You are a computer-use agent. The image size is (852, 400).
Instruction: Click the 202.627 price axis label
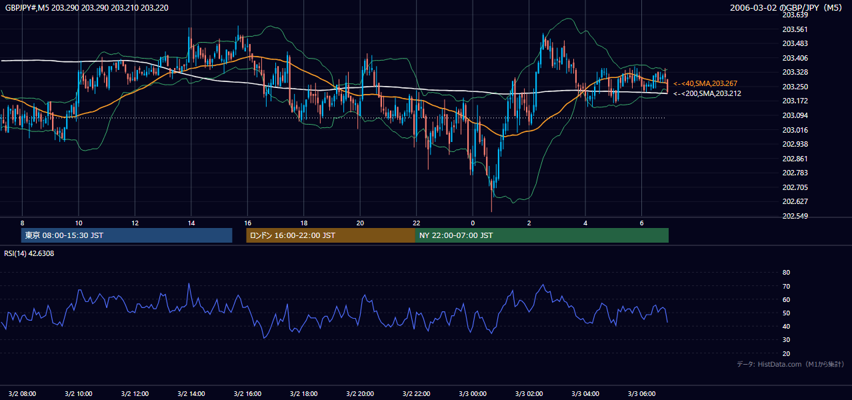(795, 201)
